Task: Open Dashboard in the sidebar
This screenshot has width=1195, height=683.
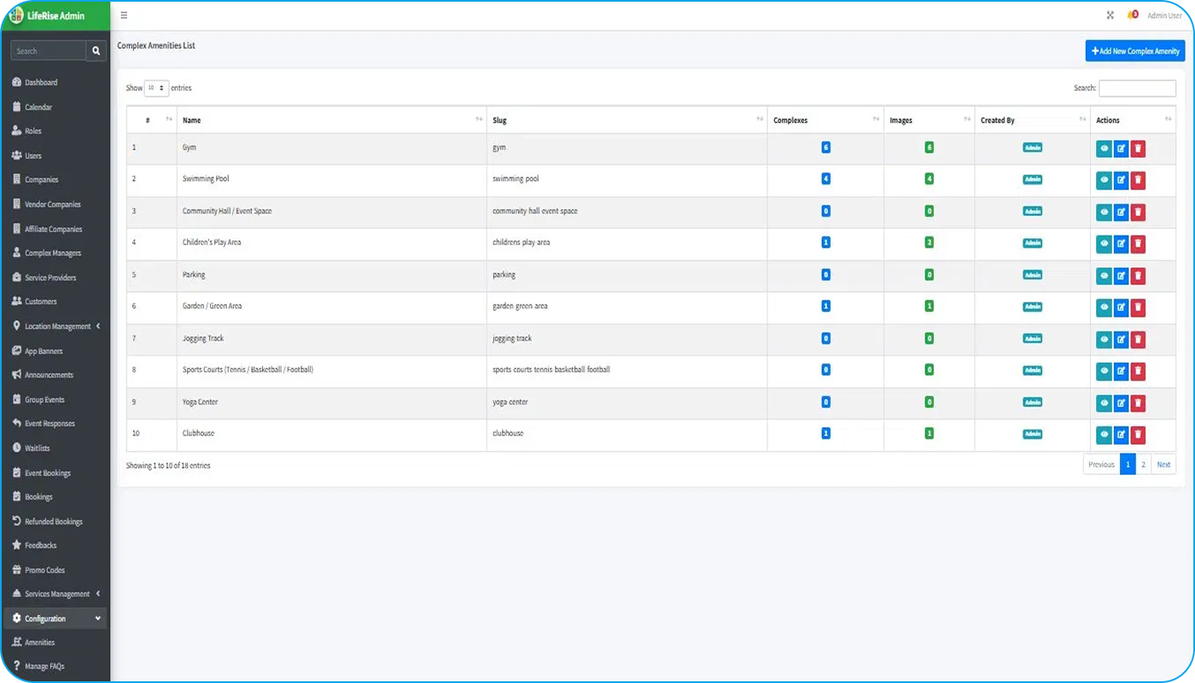Action: pyautogui.click(x=41, y=83)
